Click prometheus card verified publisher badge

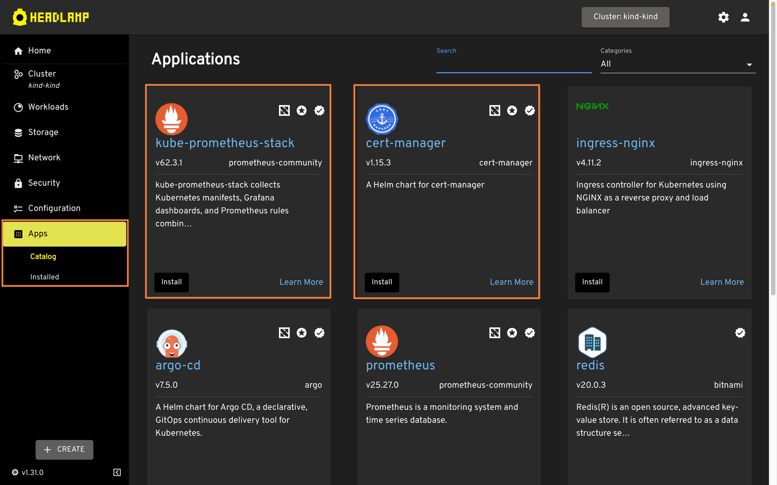[x=530, y=333]
